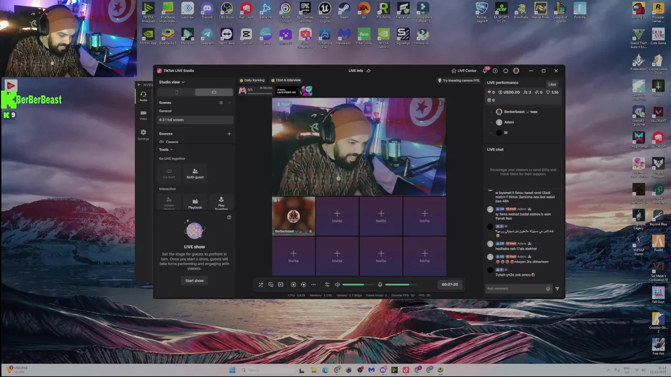The height and width of the screenshot is (377, 671).
Task: Launch the CapCut desktop shortcut
Action: (246, 37)
